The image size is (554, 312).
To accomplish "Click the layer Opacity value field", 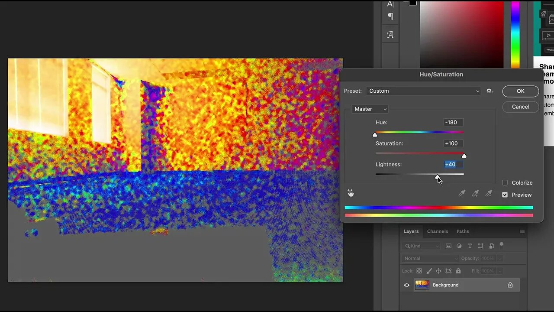I will [488, 259].
